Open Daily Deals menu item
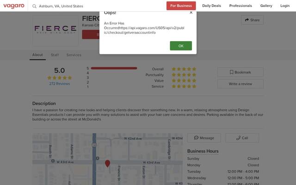This screenshot has width=296, height=185. point(211,6)
